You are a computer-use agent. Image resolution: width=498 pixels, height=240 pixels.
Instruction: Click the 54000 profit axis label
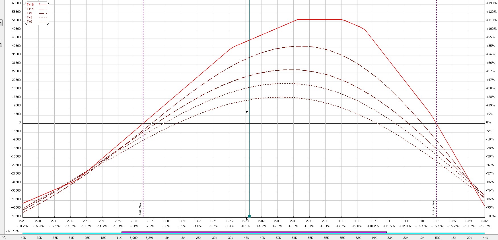pos(16,20)
